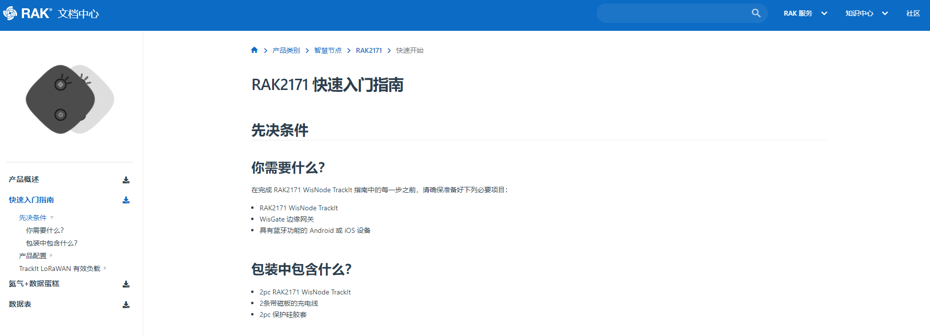
Task: Click the RAK logo in the header
Action: [27, 13]
